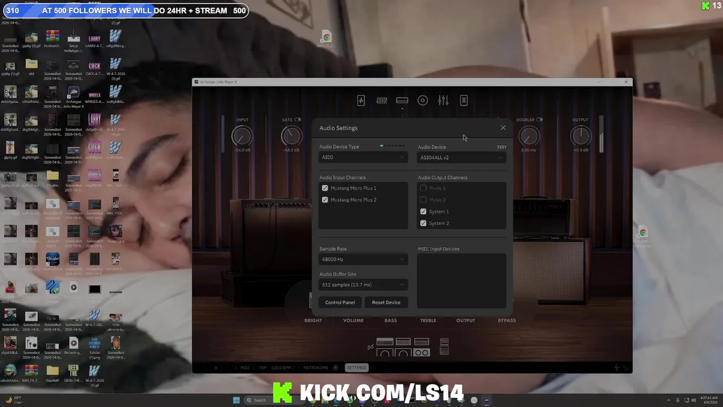Start the metronome play button
Viewport: 723px width, 407px height.
(336, 368)
